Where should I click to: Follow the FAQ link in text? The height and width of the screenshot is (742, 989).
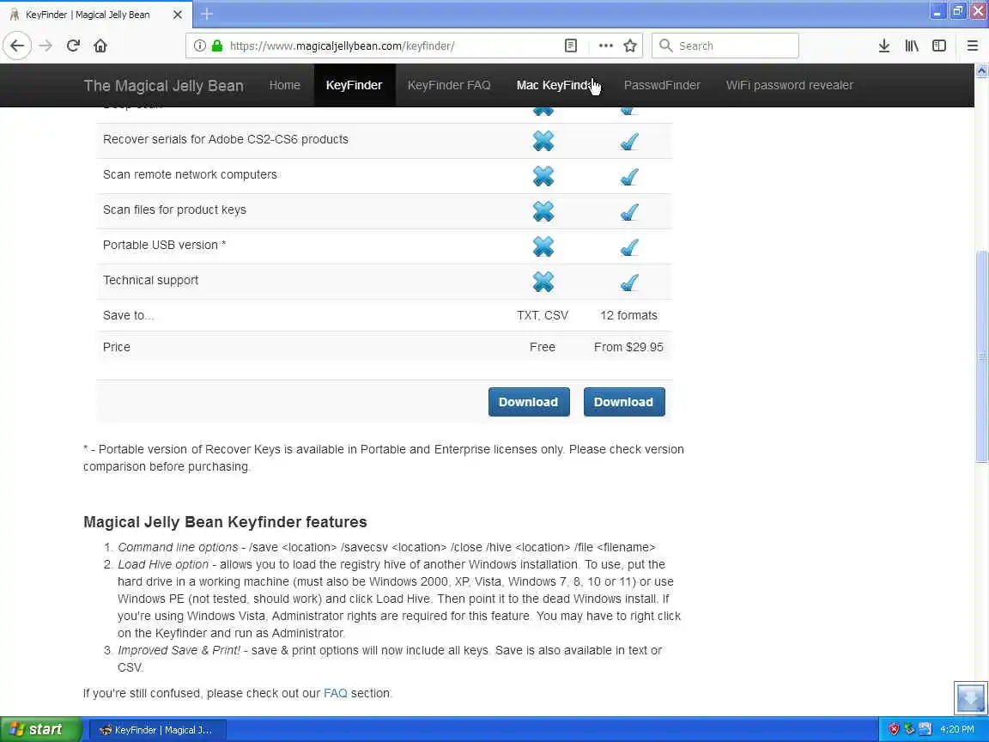coord(335,693)
